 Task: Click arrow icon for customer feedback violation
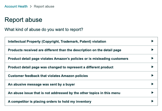click(x=152, y=76)
